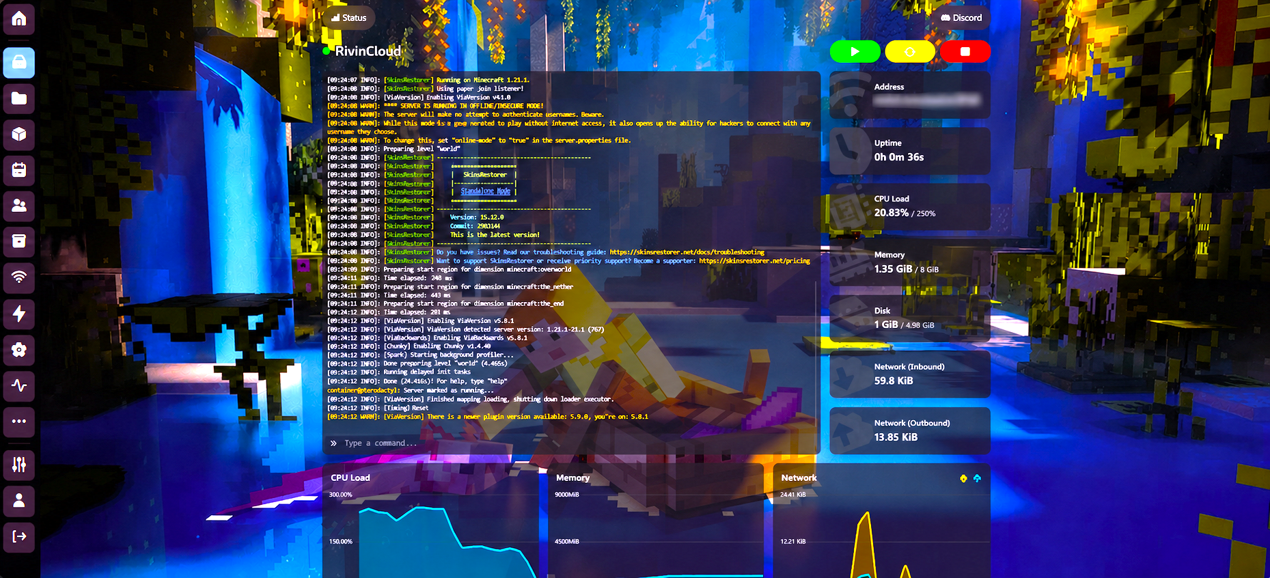Click the Address info card
The height and width of the screenshot is (578, 1270).
tap(910, 94)
